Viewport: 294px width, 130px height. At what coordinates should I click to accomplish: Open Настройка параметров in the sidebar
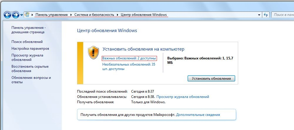click(x=30, y=49)
